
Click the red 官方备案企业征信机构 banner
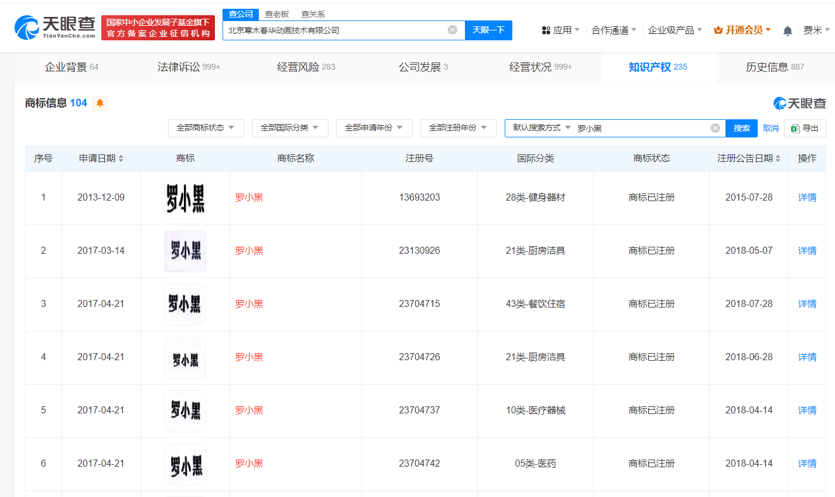click(x=158, y=27)
